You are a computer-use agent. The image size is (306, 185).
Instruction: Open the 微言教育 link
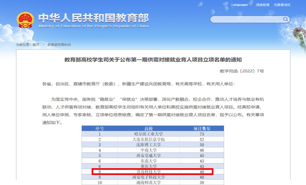click(x=263, y=5)
